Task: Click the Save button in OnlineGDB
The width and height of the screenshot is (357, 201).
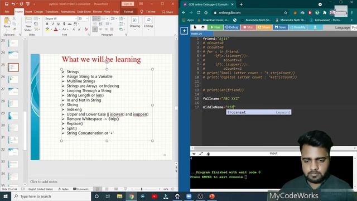Action: 280,27
